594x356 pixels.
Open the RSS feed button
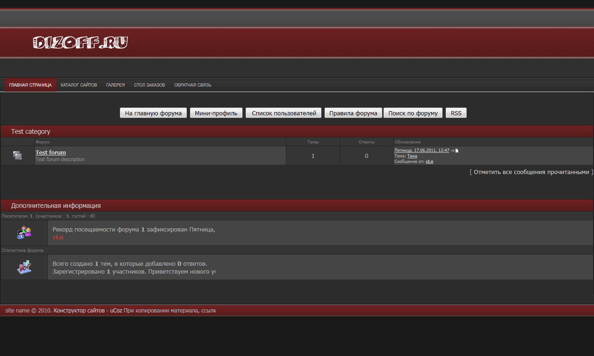[x=456, y=113]
